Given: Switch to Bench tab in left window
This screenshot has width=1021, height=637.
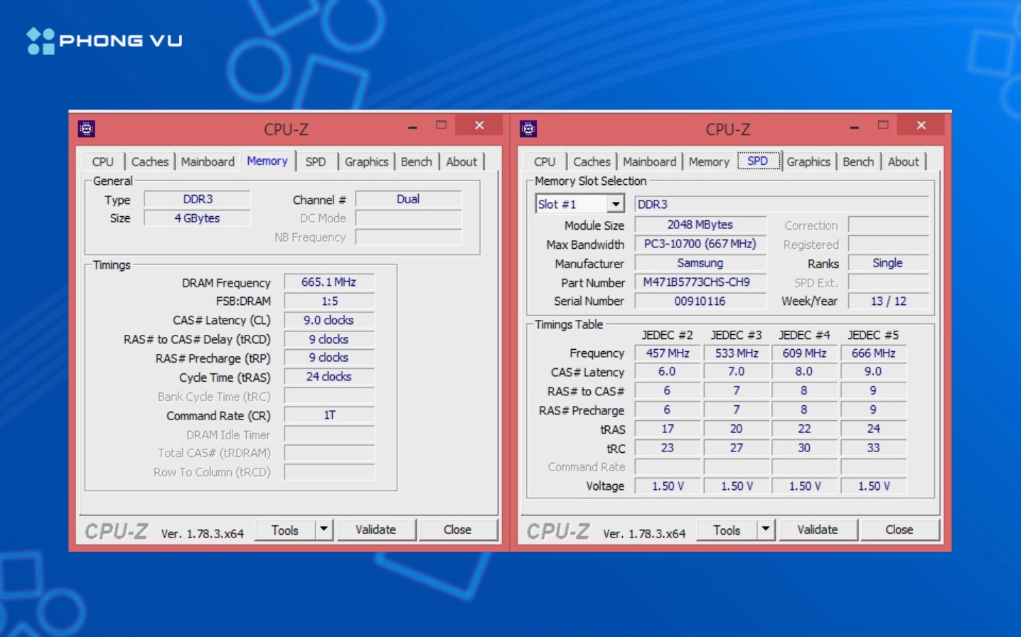Looking at the screenshot, I should click(417, 161).
